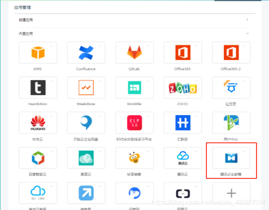This screenshot has width=269, height=210.
Task: Open the ELP 5.0 card dropdown chevron
Action: click(x=148, y=116)
